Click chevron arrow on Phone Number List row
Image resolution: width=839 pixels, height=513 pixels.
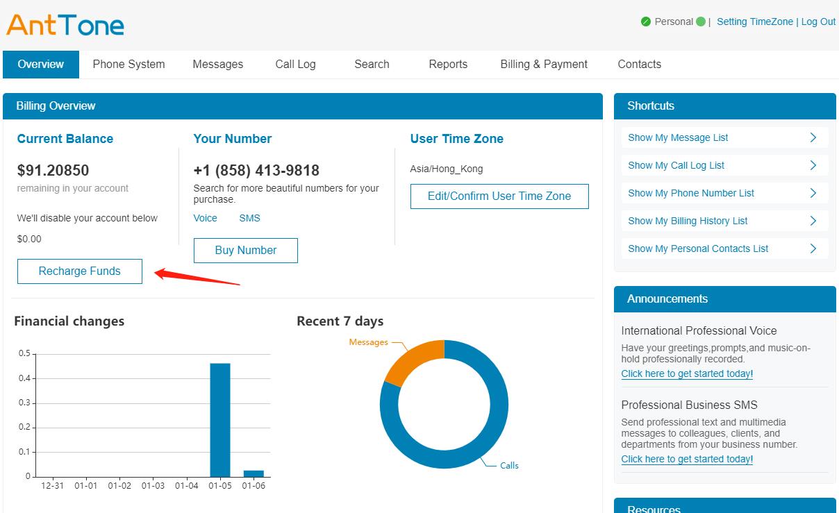(x=813, y=193)
